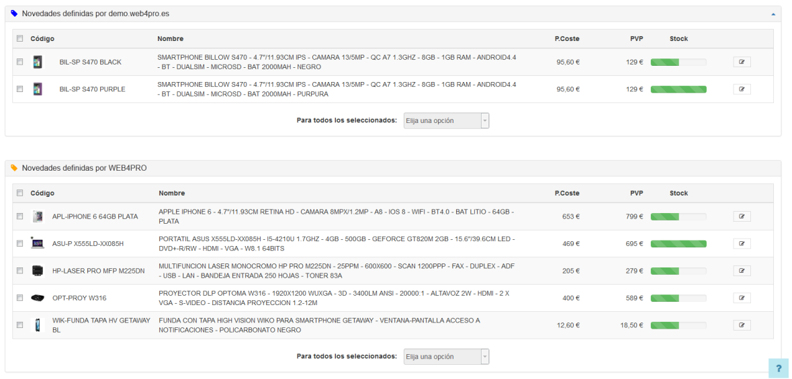Click PVP price 799 €

[x=634, y=216]
